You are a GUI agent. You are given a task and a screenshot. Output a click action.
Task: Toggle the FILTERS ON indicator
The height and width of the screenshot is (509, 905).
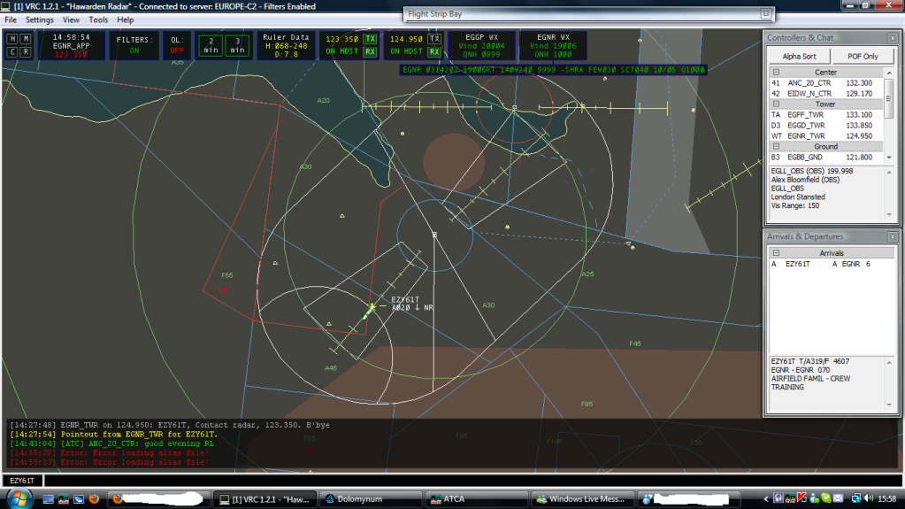pos(134,45)
